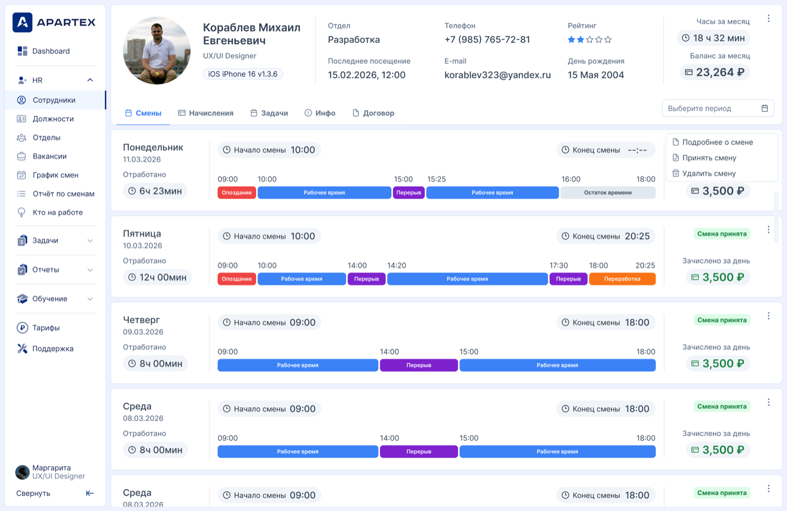Click the Отчёт по сменам list icon
The height and width of the screenshot is (511, 787).
[21, 194]
